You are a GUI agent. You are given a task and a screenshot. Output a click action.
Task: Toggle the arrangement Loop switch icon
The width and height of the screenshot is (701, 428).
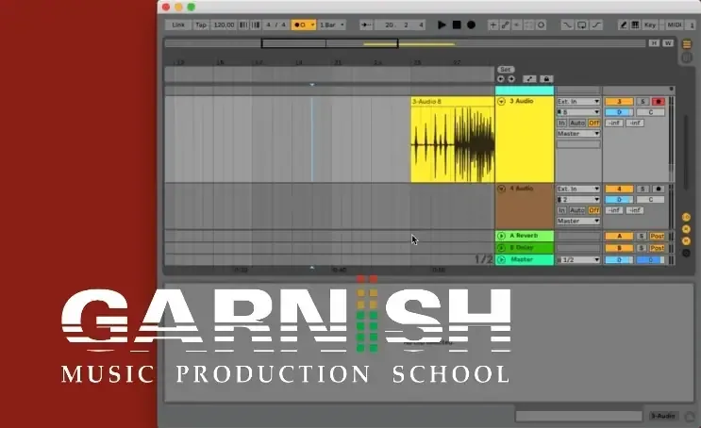click(581, 25)
